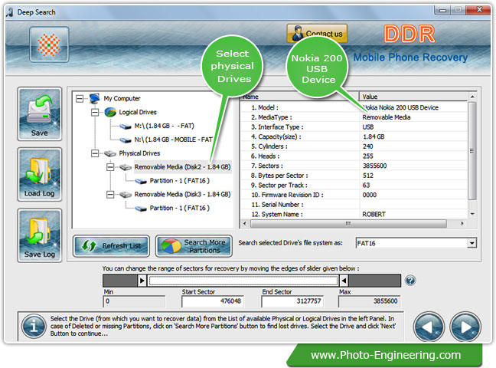Click the Save drive icon button
Viewport: 496px width, 368px height.
(40, 114)
